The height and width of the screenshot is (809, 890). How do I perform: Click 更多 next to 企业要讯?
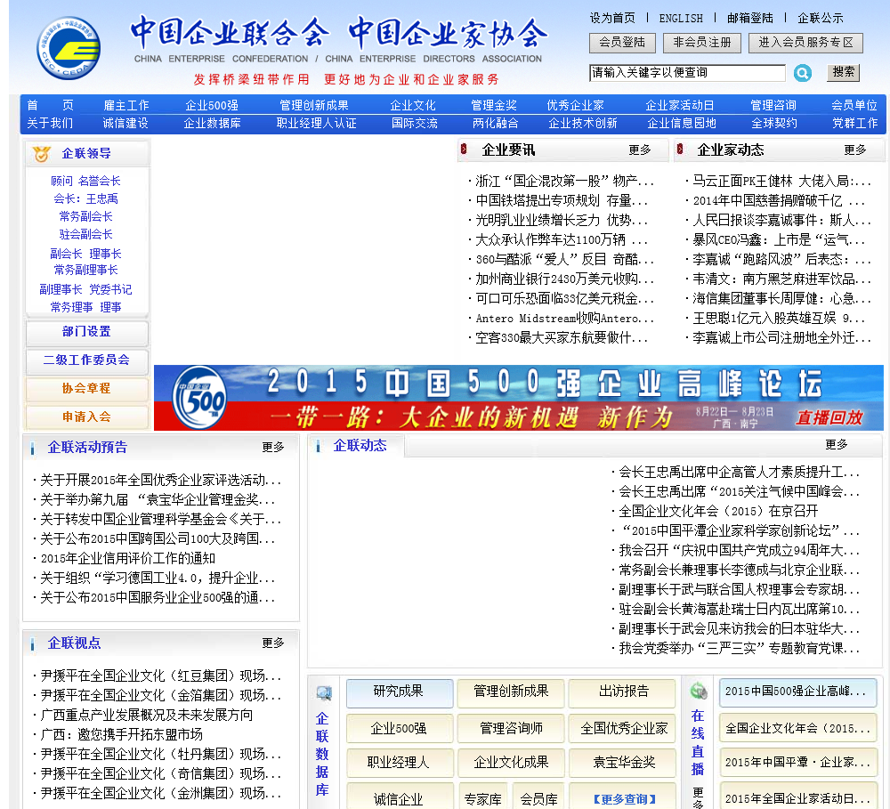tap(640, 150)
